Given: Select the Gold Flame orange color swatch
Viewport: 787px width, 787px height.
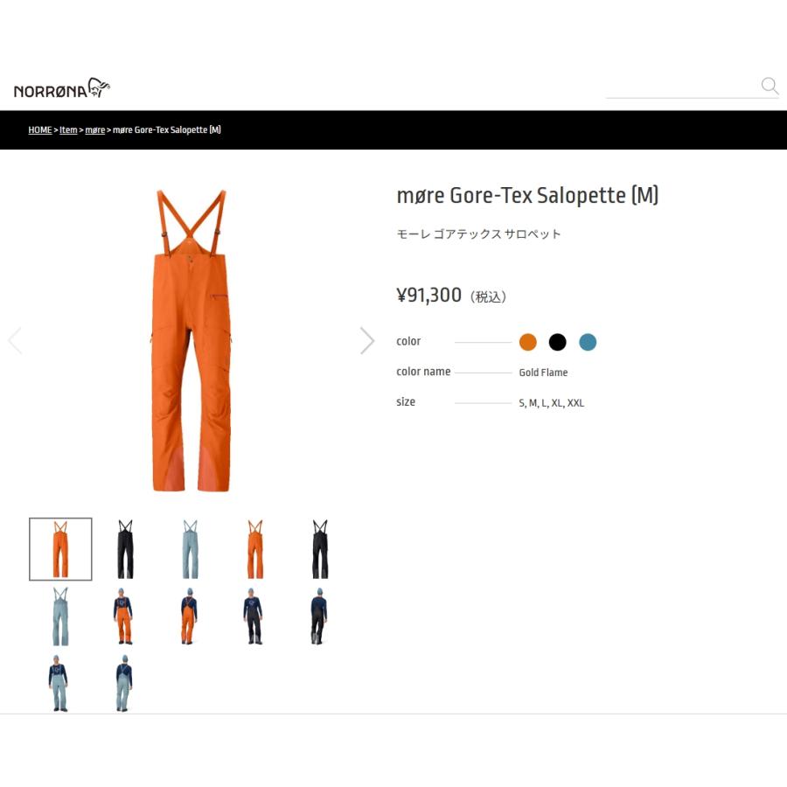Looking at the screenshot, I should point(527,342).
